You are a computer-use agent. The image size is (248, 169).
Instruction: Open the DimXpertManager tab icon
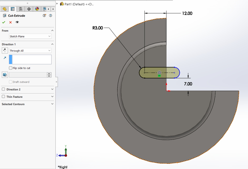pos(29,9)
